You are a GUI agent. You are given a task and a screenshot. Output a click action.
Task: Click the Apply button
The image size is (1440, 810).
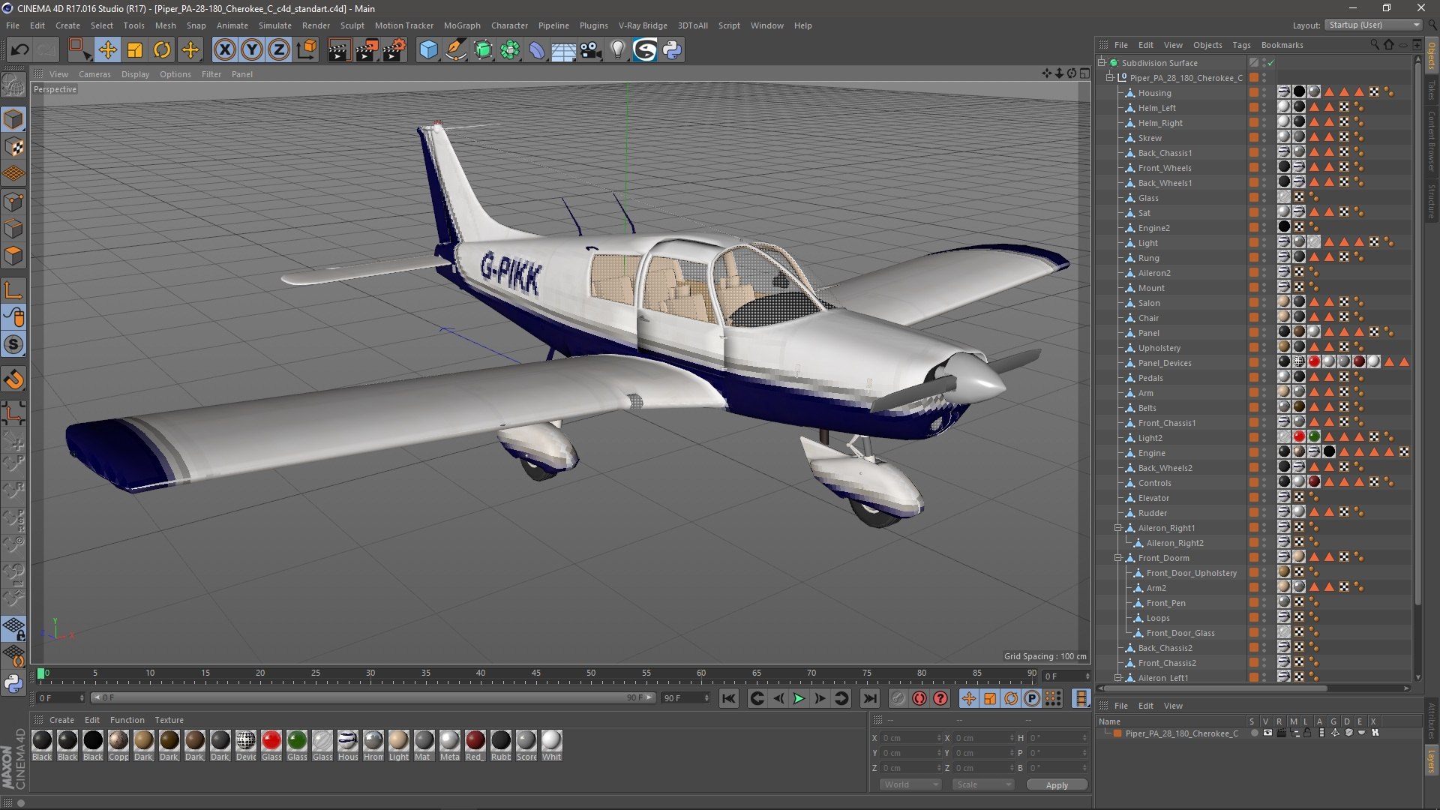1057,785
